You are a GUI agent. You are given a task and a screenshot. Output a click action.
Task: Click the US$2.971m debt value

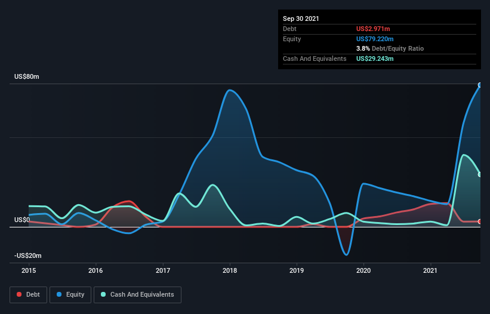373,29
